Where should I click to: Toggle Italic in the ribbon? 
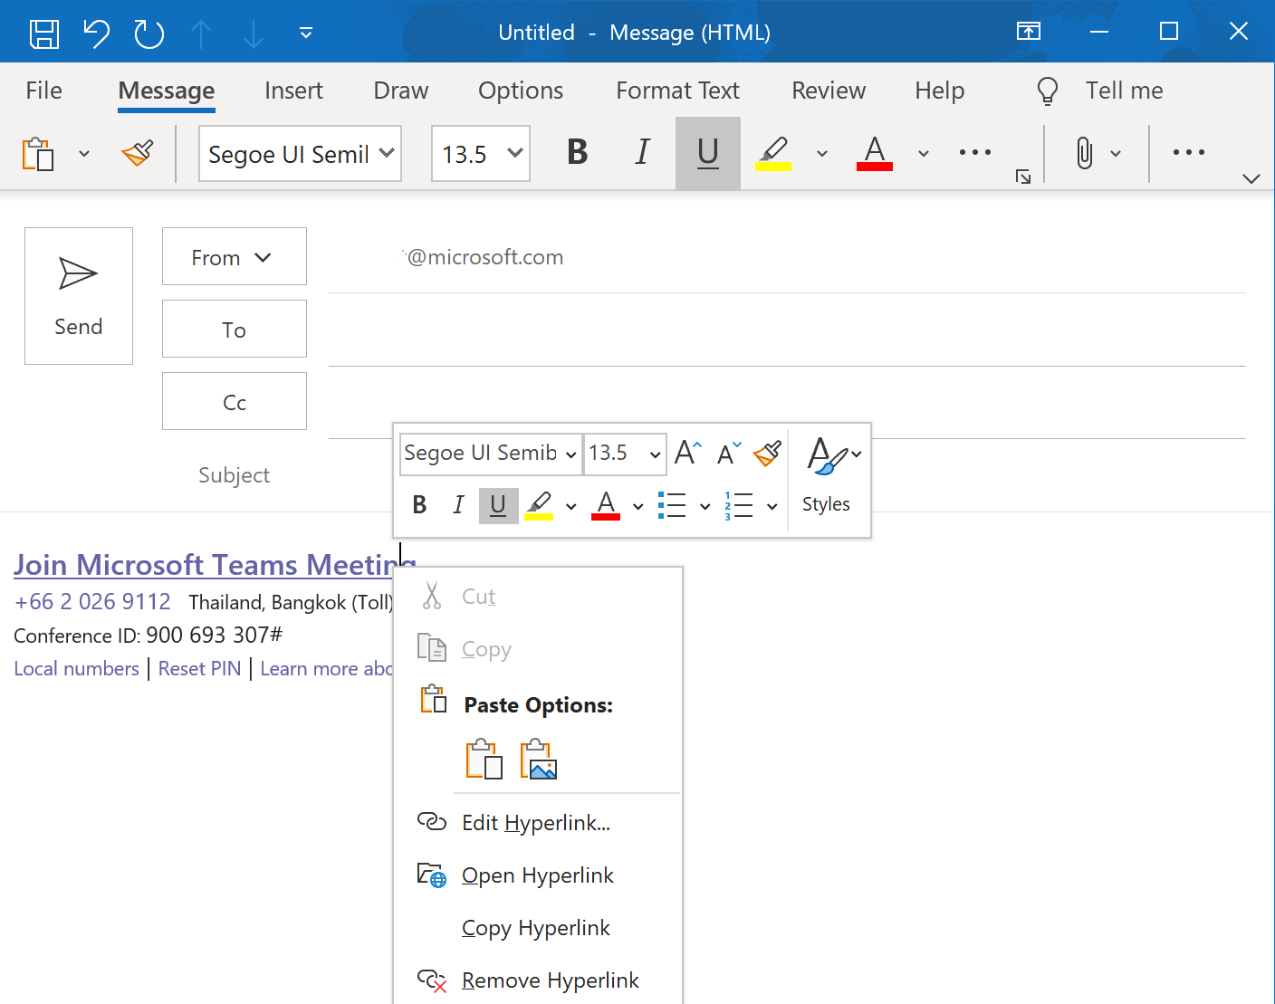point(642,153)
